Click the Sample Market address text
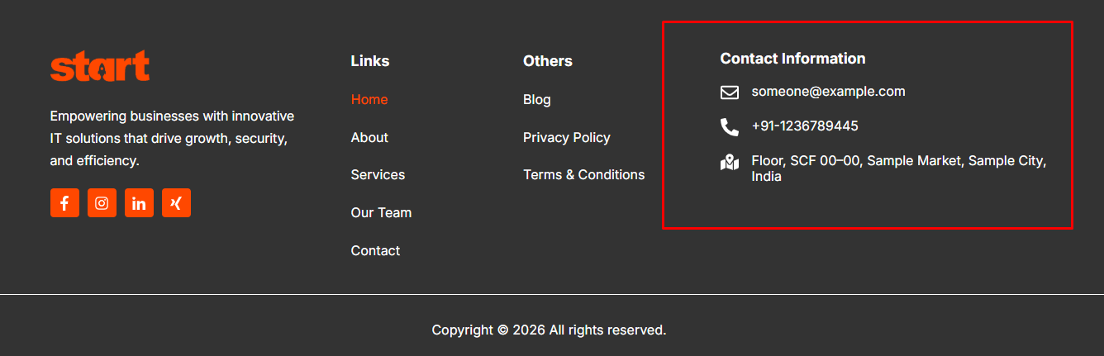The width and height of the screenshot is (1104, 356). click(x=898, y=162)
